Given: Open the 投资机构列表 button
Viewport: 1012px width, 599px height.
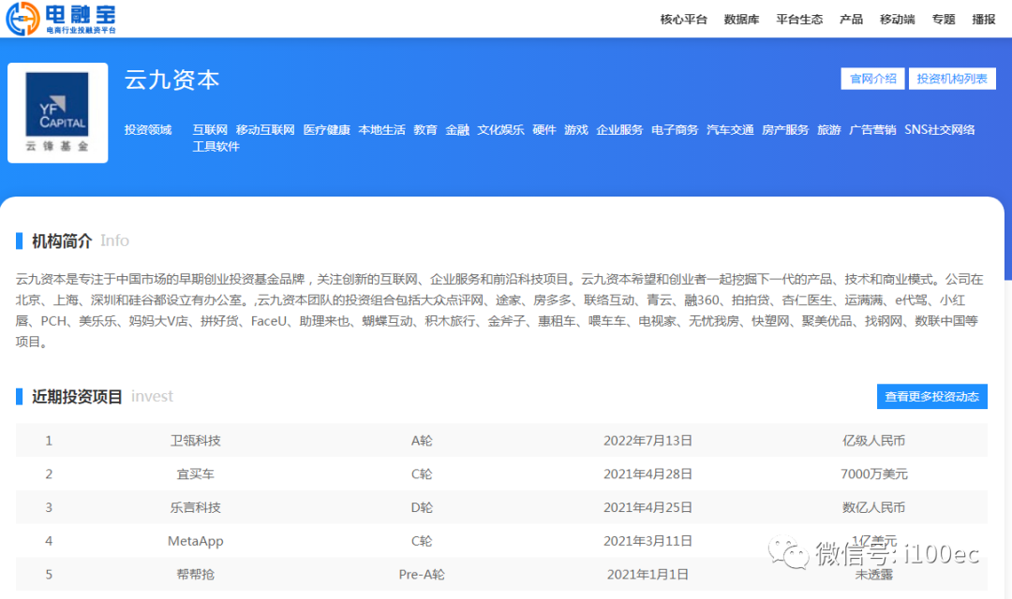Looking at the screenshot, I should (x=951, y=79).
